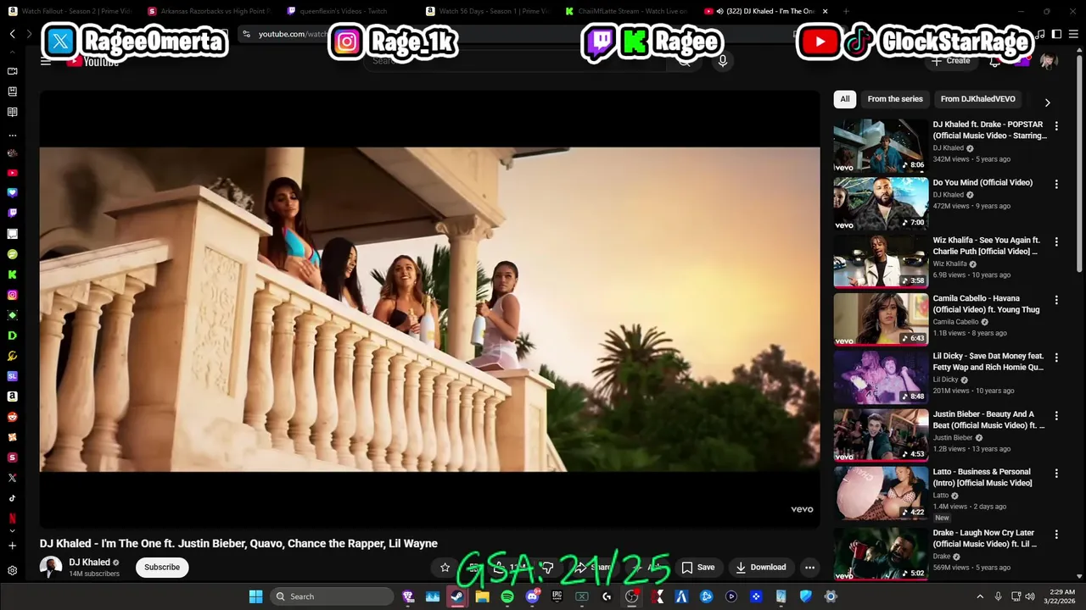Open TikTok in the browser sidebar

tap(12, 498)
